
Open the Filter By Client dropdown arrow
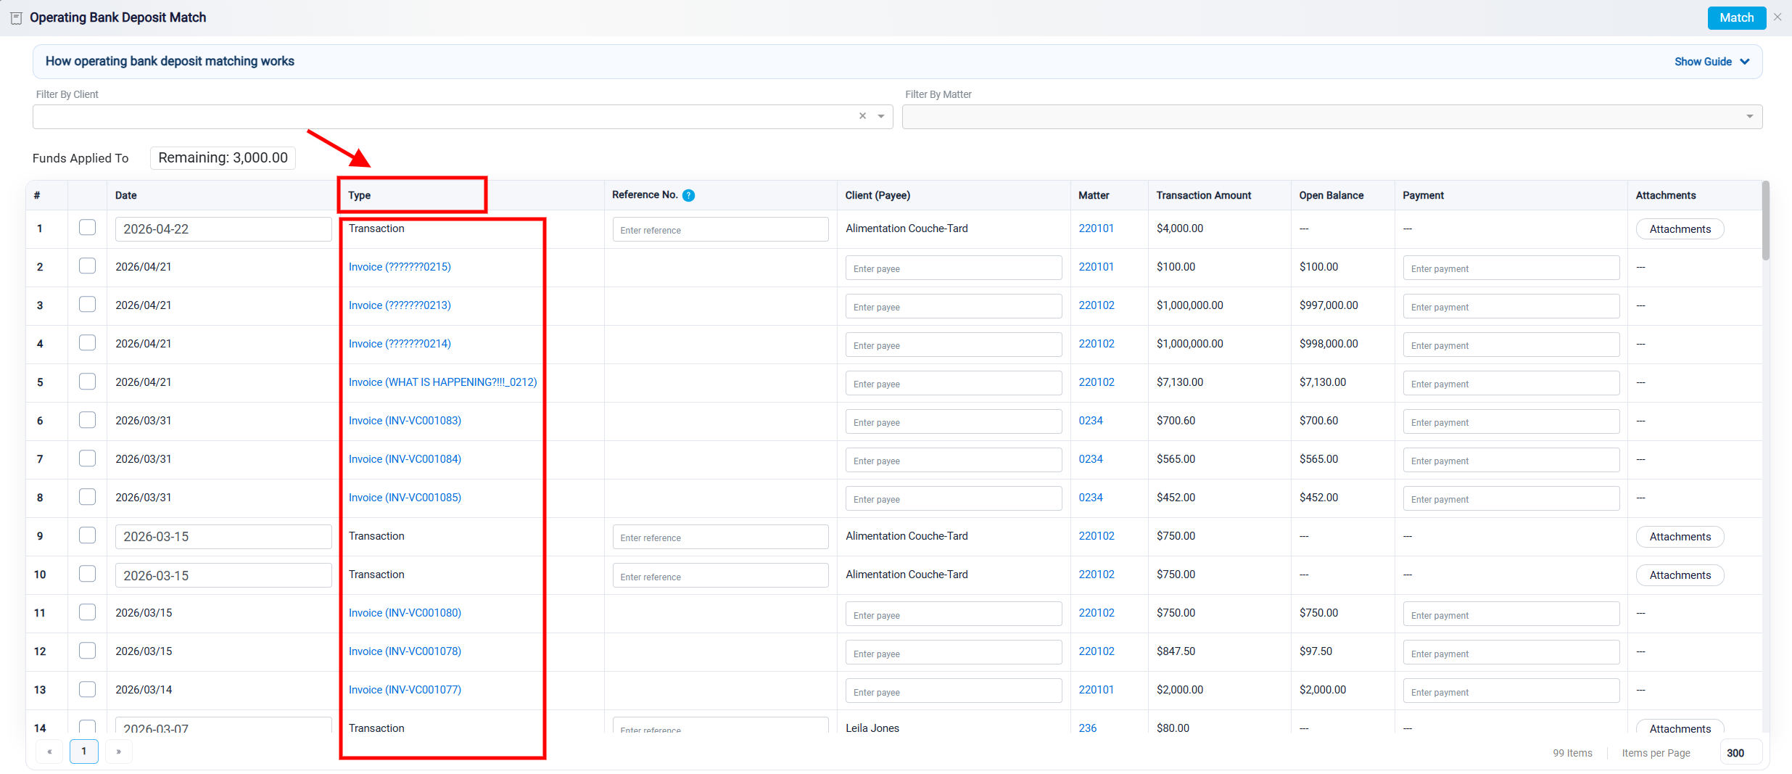tap(881, 116)
